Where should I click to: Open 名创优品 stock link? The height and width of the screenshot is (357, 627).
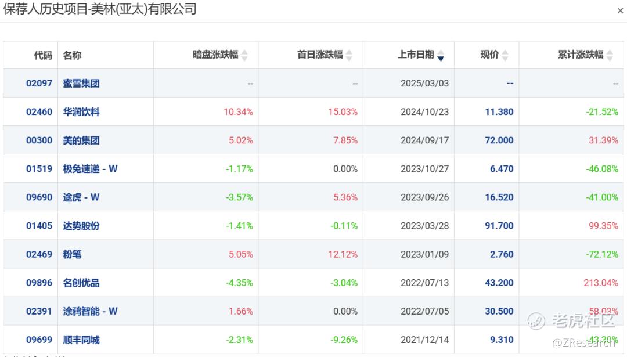coord(81,283)
